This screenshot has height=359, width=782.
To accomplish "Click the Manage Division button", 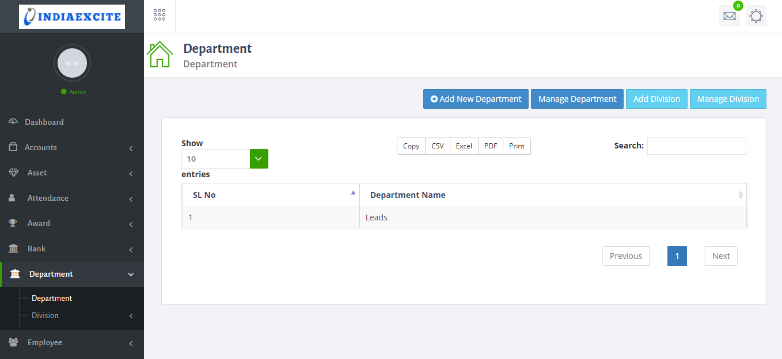I will pyautogui.click(x=728, y=99).
